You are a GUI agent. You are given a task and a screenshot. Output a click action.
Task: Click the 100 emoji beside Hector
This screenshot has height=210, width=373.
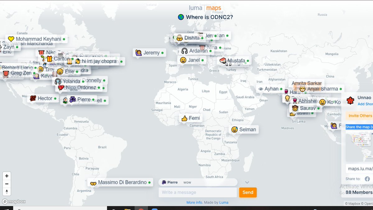33,99
